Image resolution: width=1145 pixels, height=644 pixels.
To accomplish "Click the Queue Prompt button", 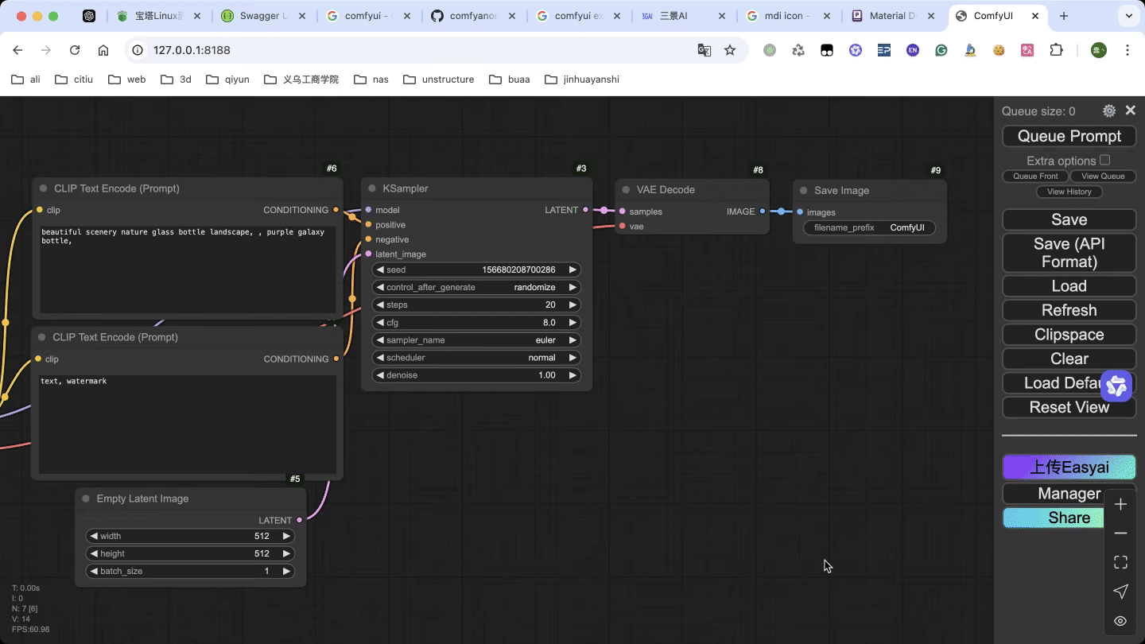I will tap(1069, 136).
